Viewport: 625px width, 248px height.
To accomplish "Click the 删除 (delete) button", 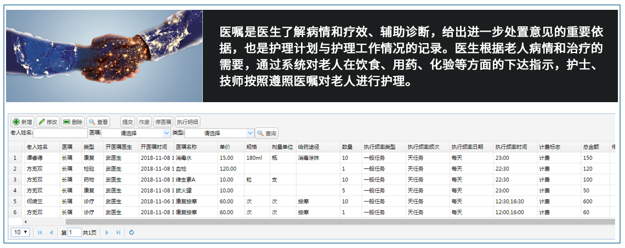I will tap(73, 122).
